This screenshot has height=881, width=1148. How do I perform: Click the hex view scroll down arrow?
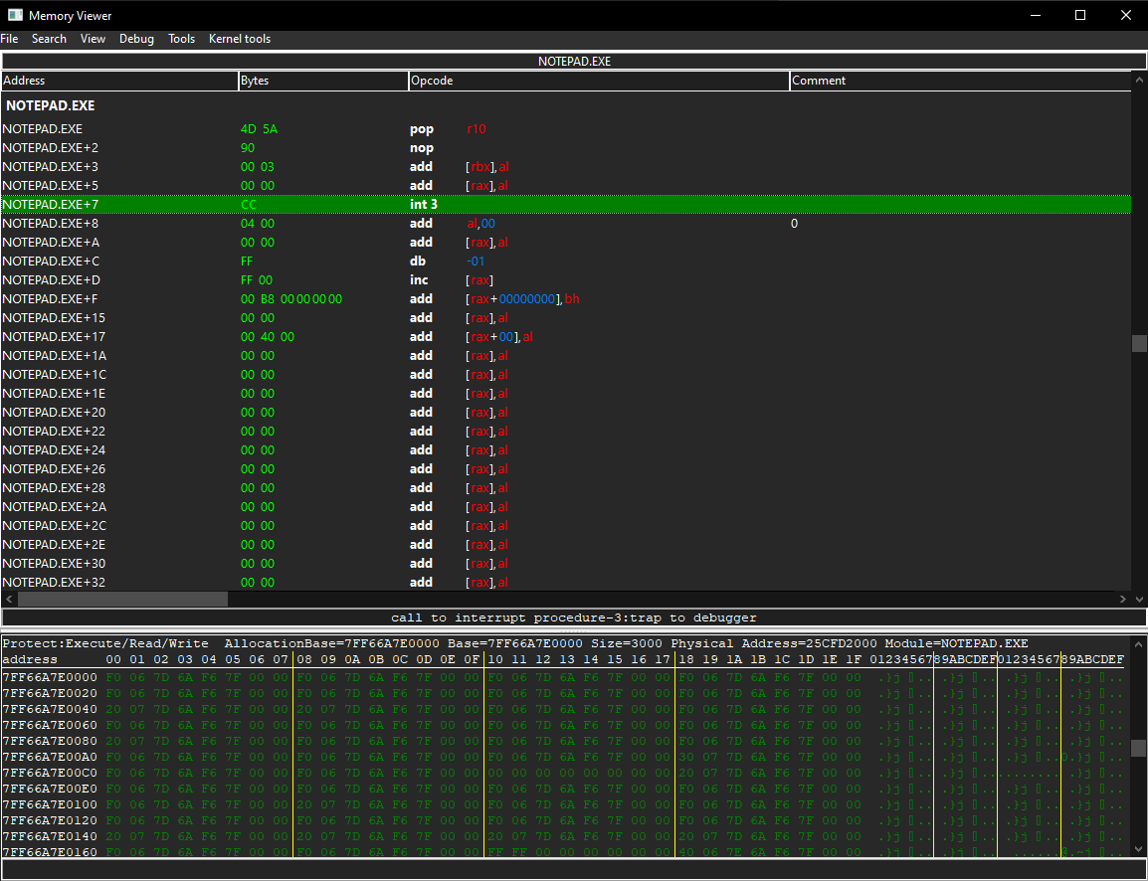coord(1139,848)
